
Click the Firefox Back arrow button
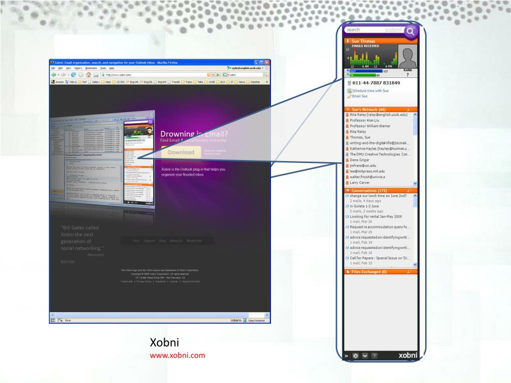click(53, 75)
